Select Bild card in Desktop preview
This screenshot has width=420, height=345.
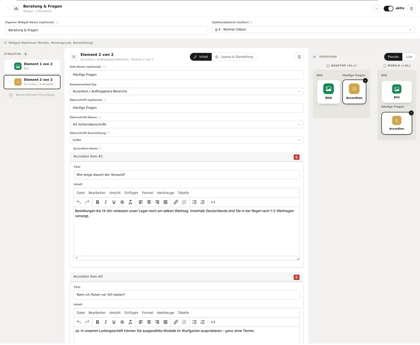pyautogui.click(x=329, y=92)
